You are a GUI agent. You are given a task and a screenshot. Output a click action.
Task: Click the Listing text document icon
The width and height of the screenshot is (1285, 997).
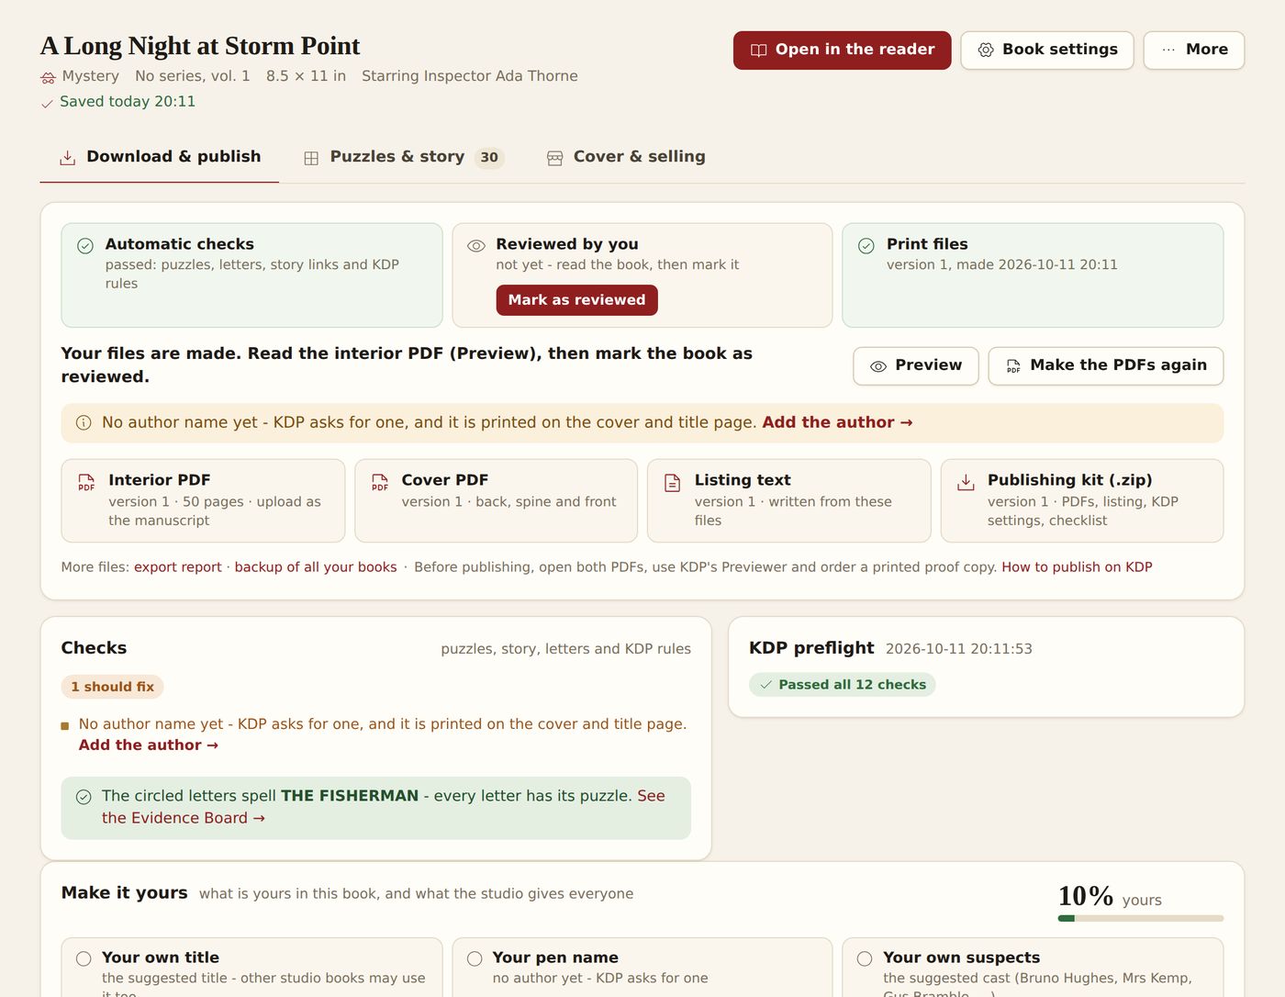672,482
